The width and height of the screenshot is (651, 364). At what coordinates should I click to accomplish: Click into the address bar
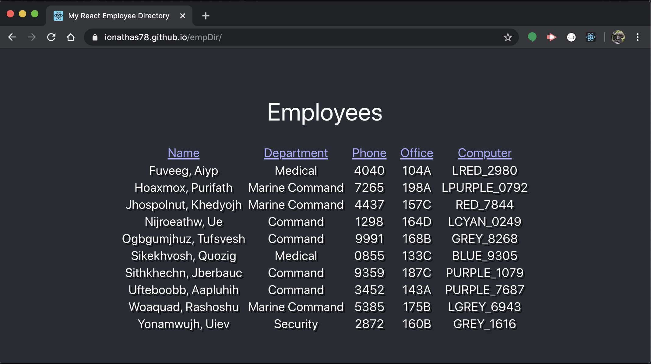[274, 37]
